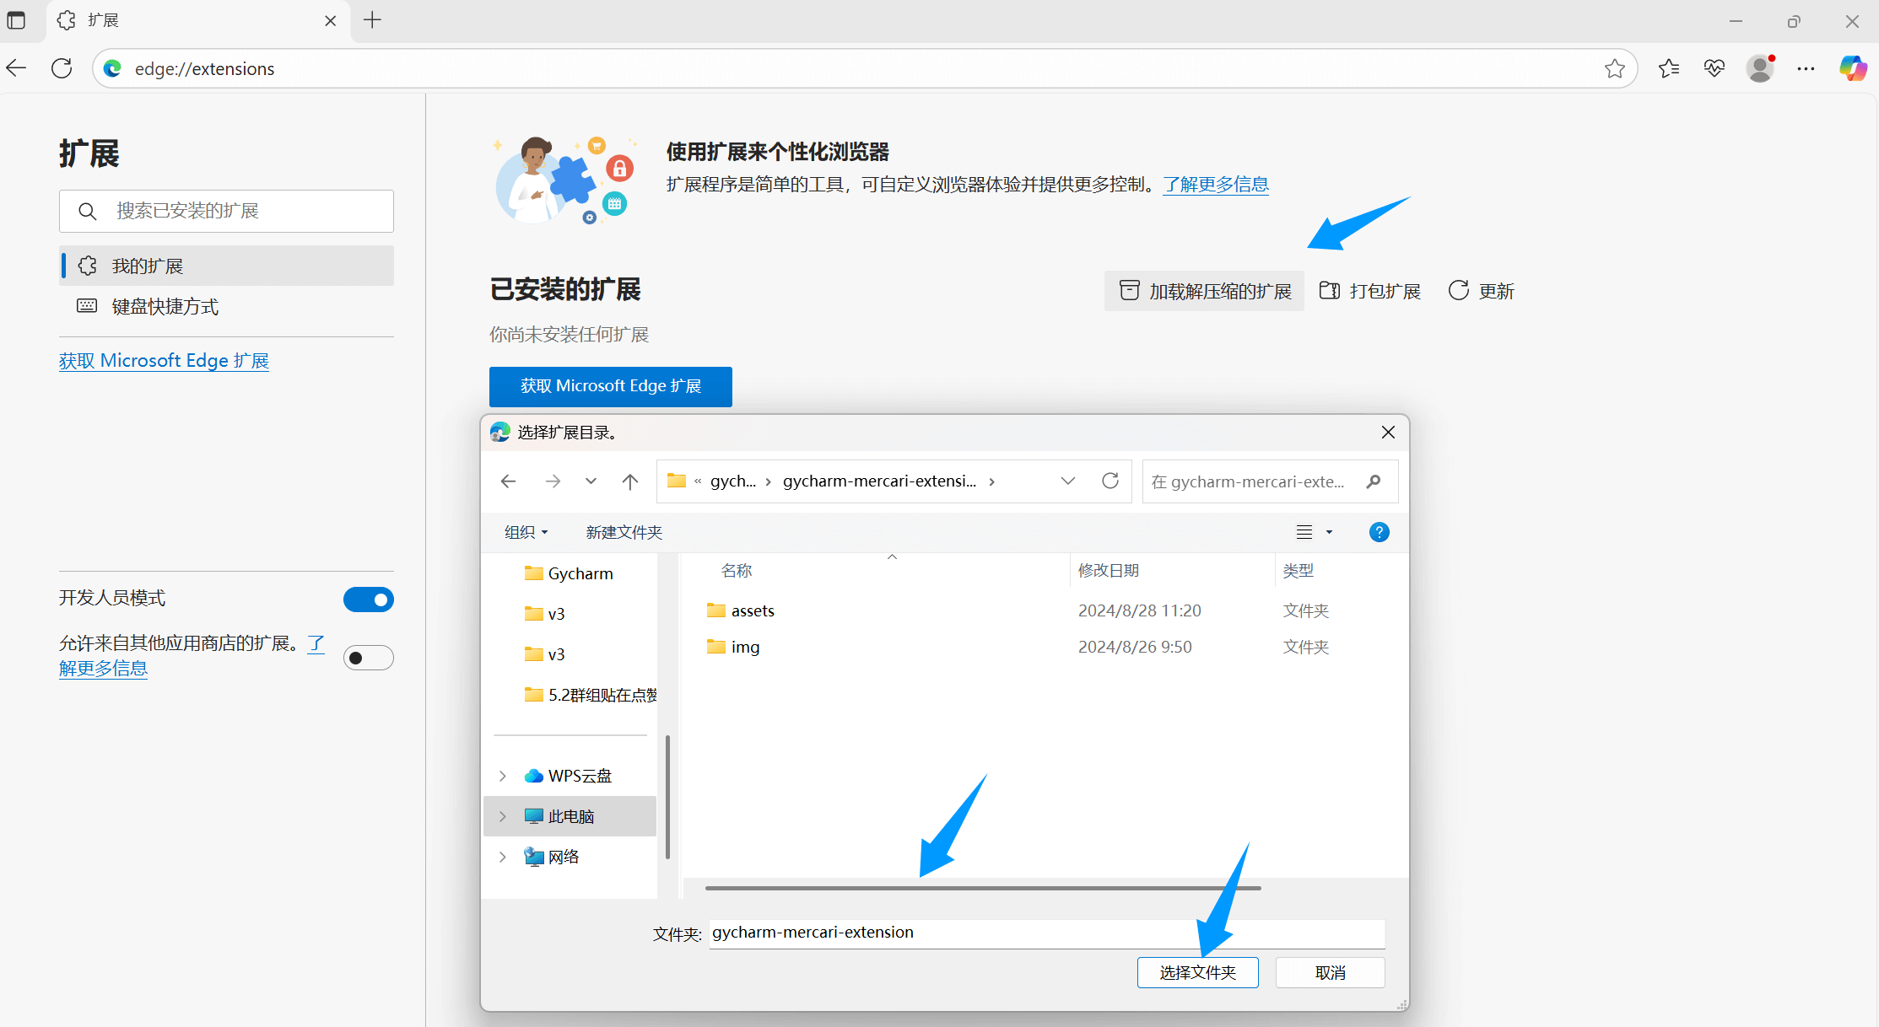Open Edge settings and more menu
The width and height of the screenshot is (1879, 1027).
pos(1806,68)
